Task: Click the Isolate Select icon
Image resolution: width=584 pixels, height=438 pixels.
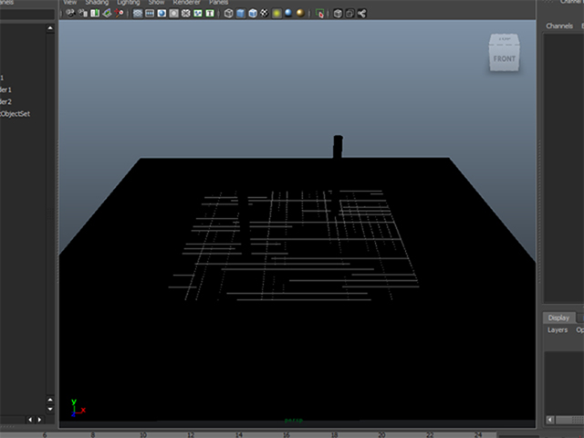Action: [x=319, y=14]
